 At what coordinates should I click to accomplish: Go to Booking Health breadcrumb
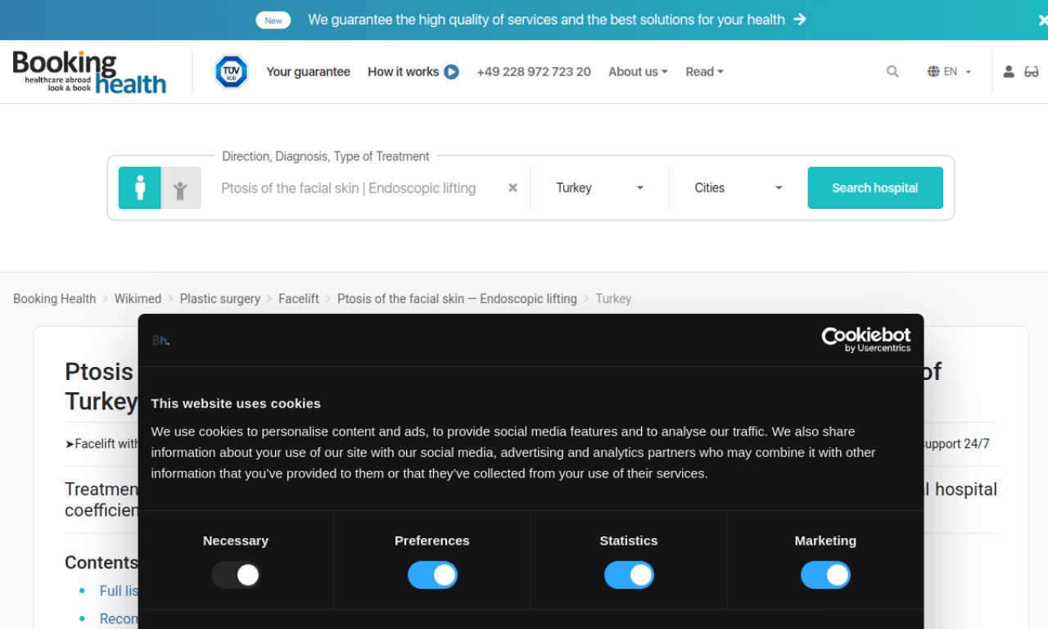click(x=54, y=299)
